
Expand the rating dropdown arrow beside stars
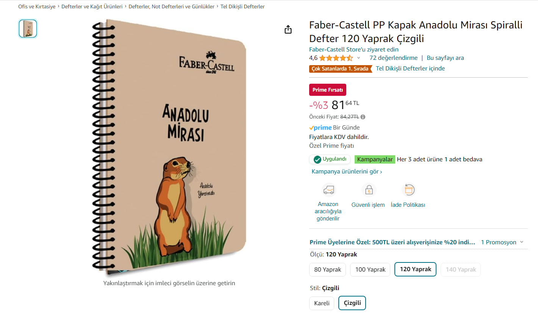click(x=359, y=58)
